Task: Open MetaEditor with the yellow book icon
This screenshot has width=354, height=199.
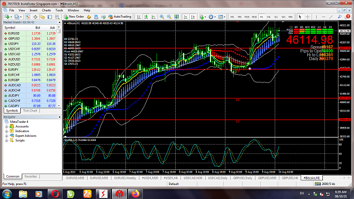Action: click(x=89, y=17)
